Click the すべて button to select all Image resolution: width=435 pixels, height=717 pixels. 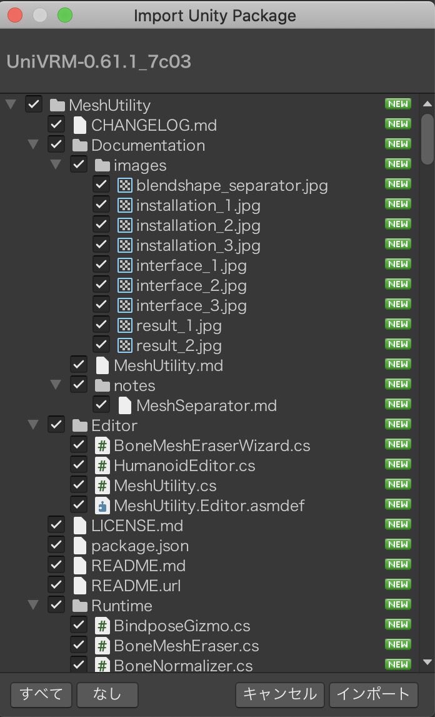pos(40,694)
